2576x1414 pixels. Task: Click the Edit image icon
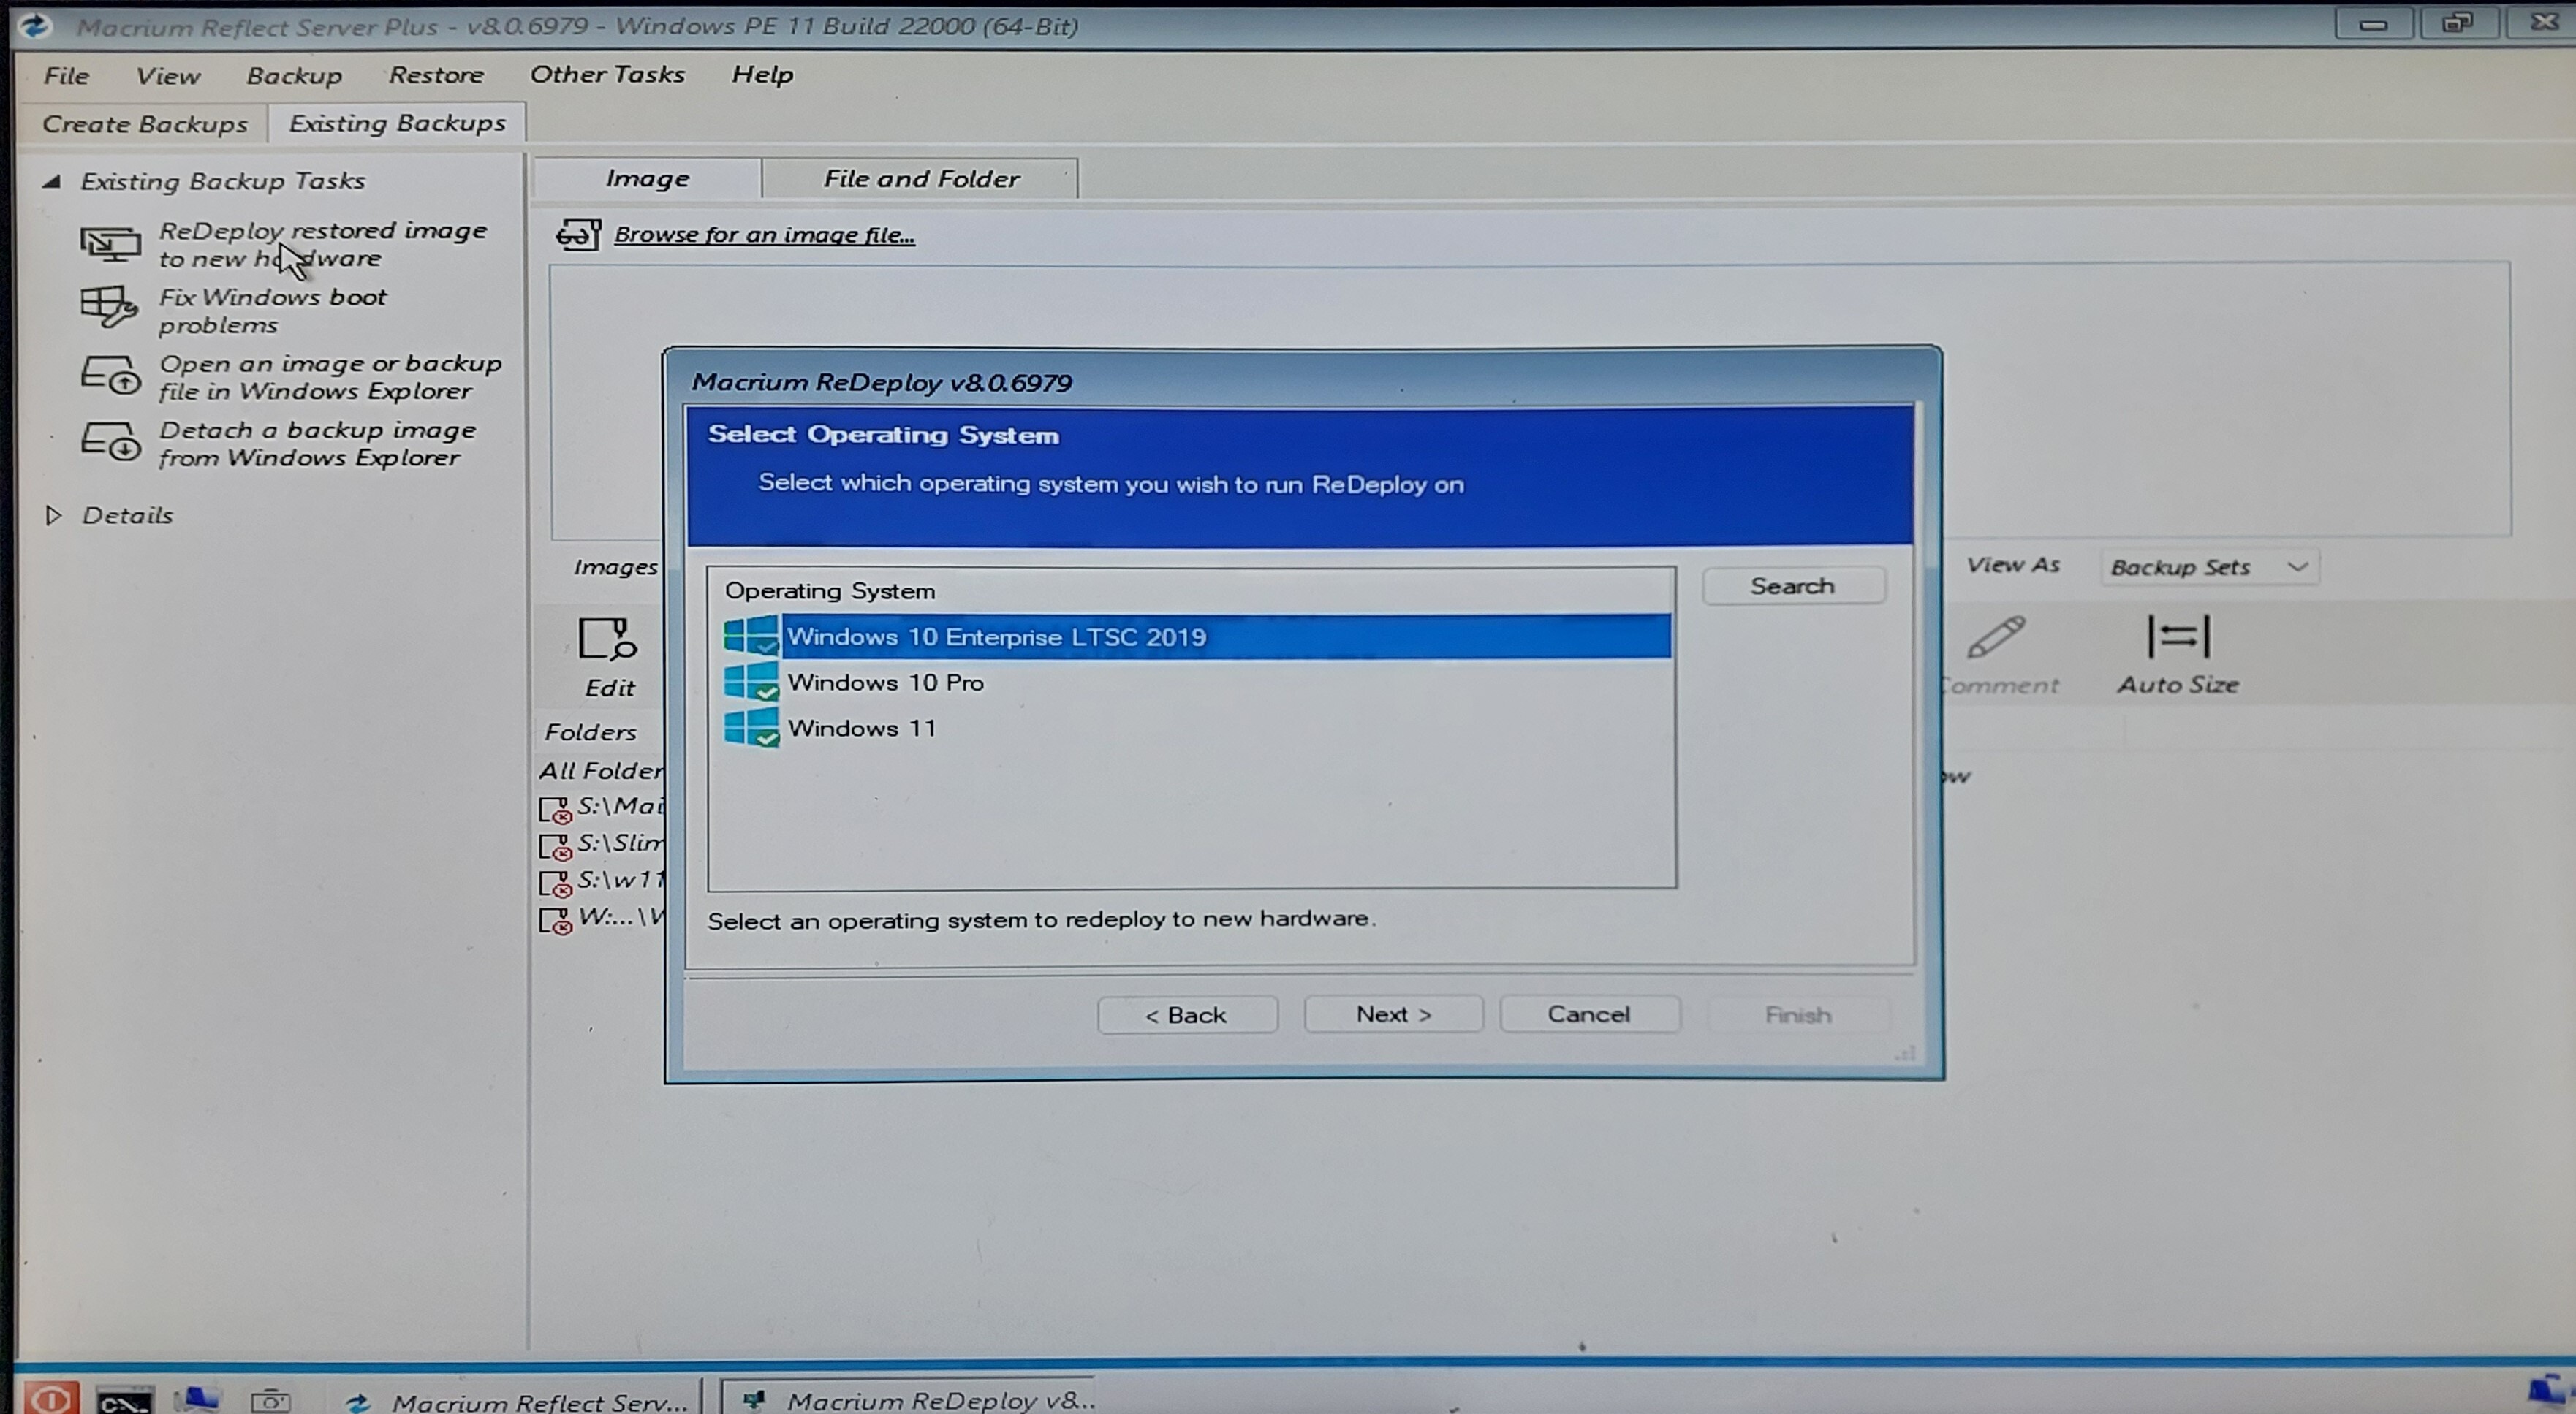click(x=607, y=639)
